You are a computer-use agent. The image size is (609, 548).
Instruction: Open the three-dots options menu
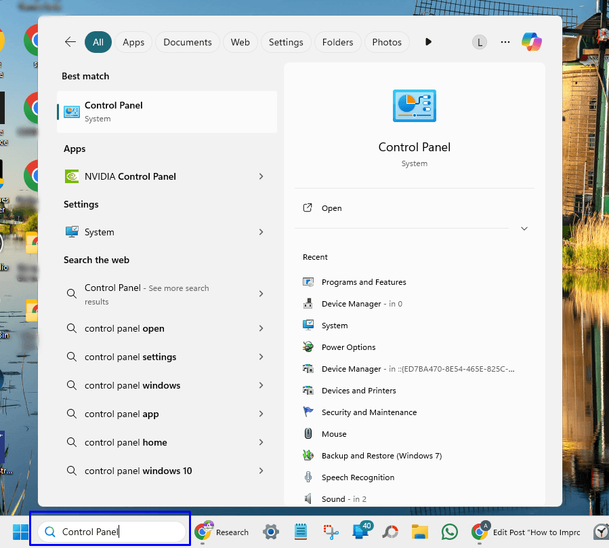click(505, 41)
